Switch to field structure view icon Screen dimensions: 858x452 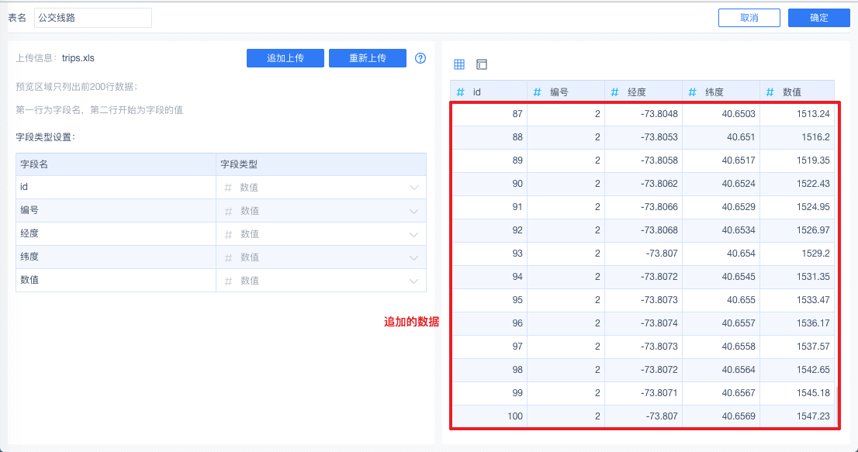click(482, 64)
